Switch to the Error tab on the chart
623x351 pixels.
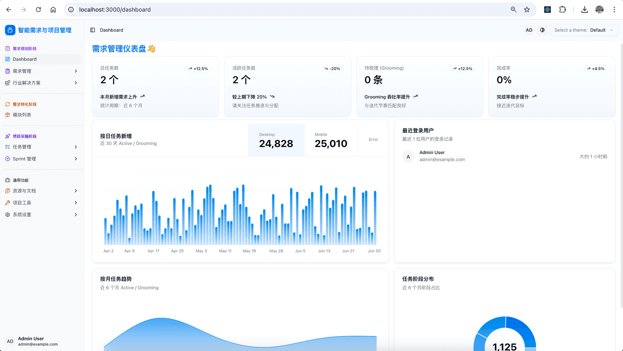point(373,139)
